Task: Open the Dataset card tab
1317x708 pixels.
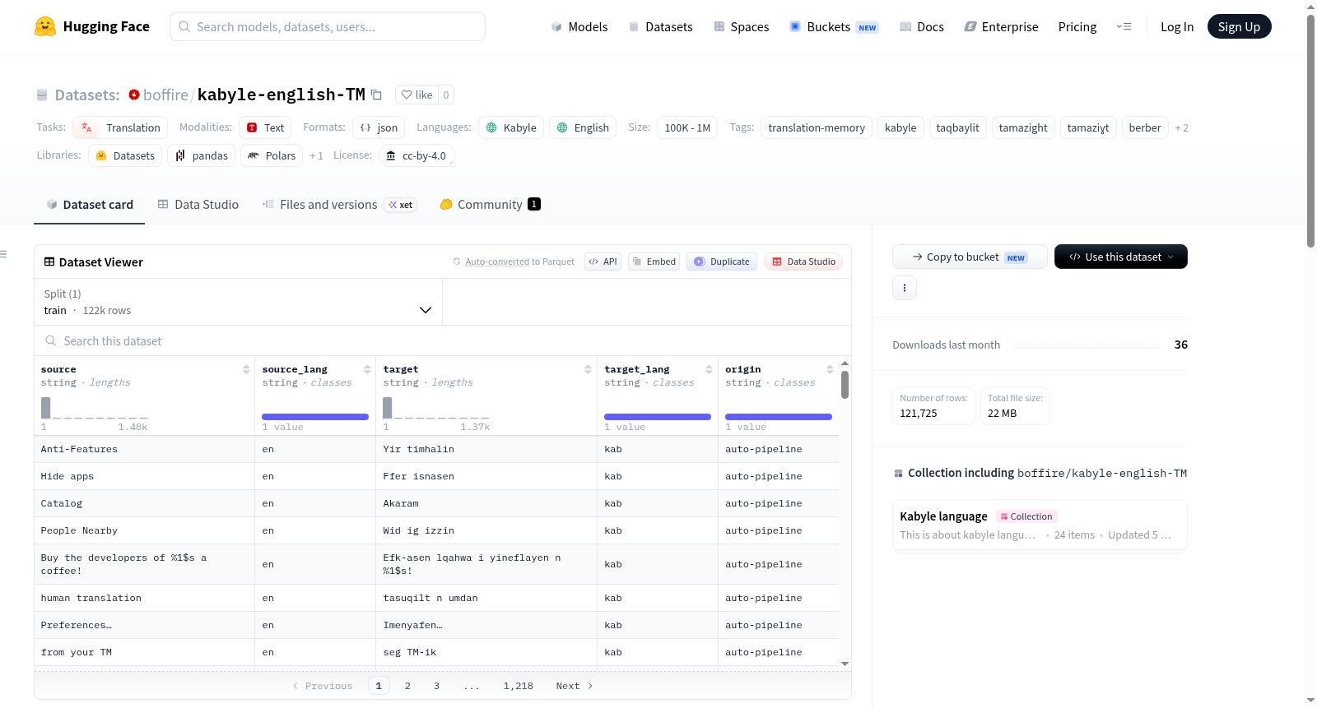Action: 90,204
